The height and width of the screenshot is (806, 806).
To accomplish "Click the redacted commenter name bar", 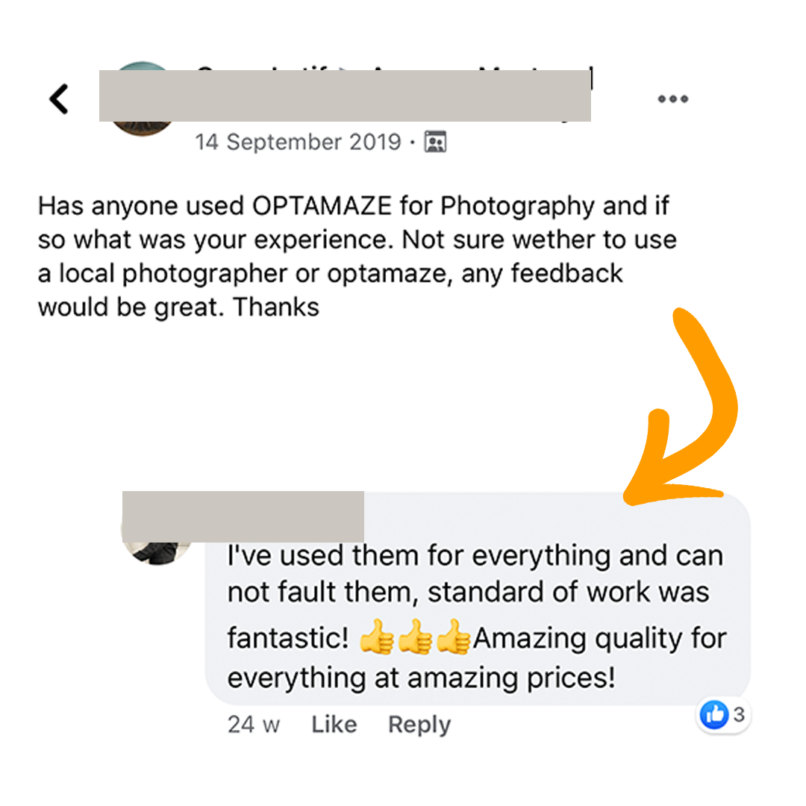I will click(x=243, y=516).
